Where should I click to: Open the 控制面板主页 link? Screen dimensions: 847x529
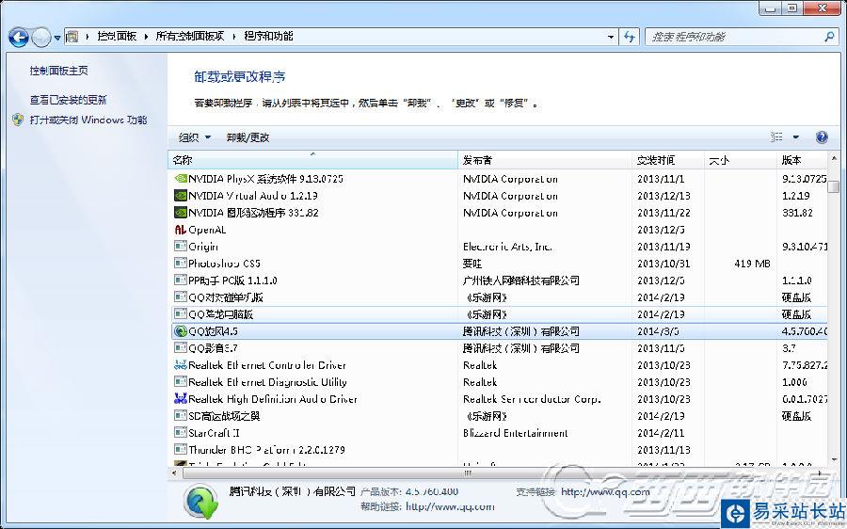(59, 71)
